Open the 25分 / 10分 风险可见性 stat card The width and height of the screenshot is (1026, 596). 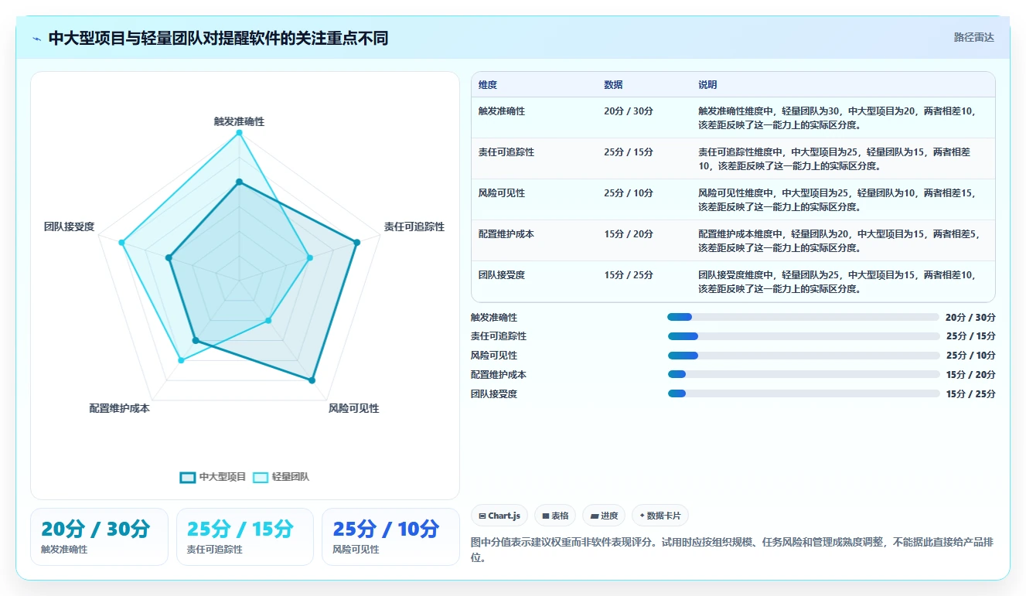coord(390,536)
